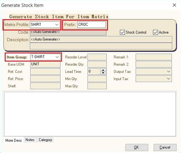Click the Shelf input field
This screenshot has width=181, height=153.
pos(45,86)
